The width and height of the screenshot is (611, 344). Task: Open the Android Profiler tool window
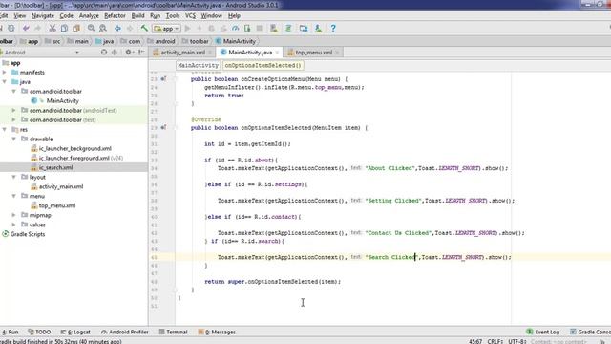point(125,332)
